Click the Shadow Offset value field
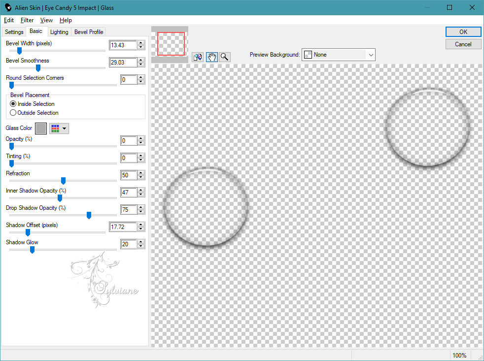Viewport: 484px width, 361px height. click(123, 227)
